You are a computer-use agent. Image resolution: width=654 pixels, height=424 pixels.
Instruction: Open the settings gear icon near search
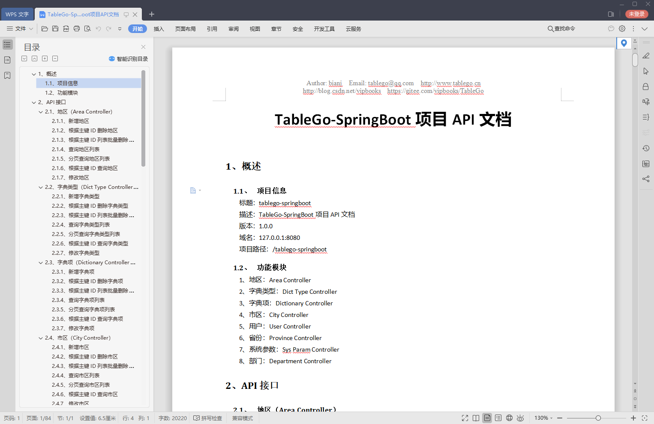[622, 29]
